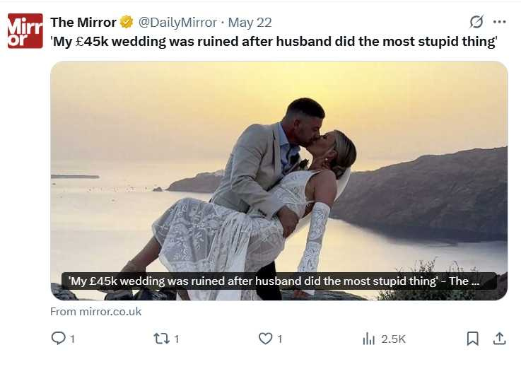Click The Mirror profile avatar
The height and width of the screenshot is (369, 521).
coord(25,31)
